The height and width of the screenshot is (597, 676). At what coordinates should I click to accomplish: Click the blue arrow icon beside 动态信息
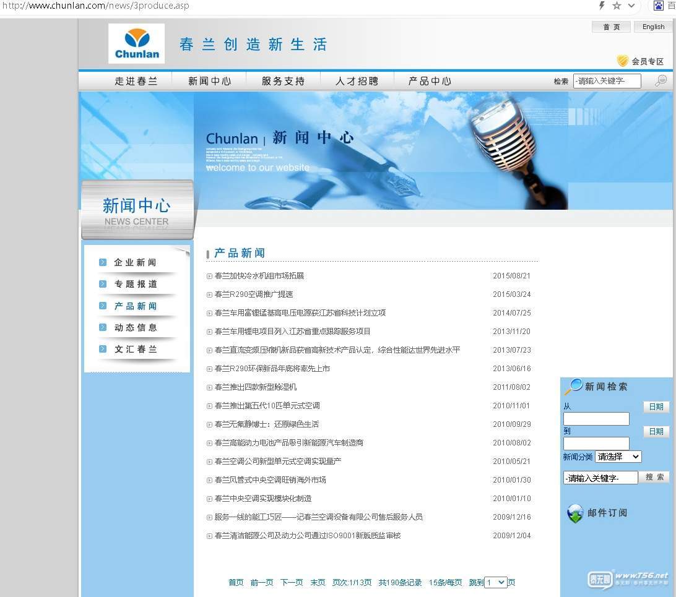click(103, 327)
